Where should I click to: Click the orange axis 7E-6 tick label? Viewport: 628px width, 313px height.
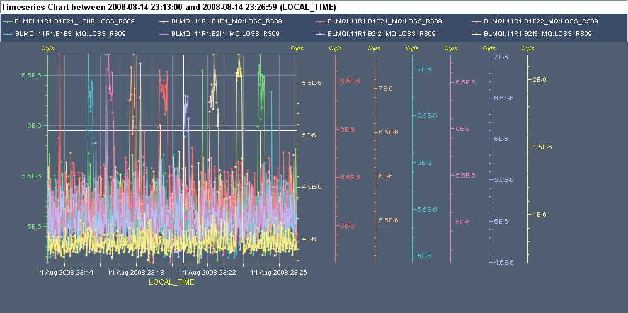click(385, 88)
